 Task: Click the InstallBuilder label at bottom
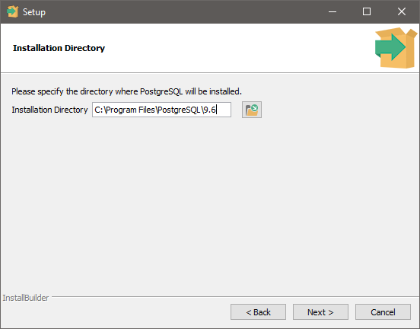(26, 298)
